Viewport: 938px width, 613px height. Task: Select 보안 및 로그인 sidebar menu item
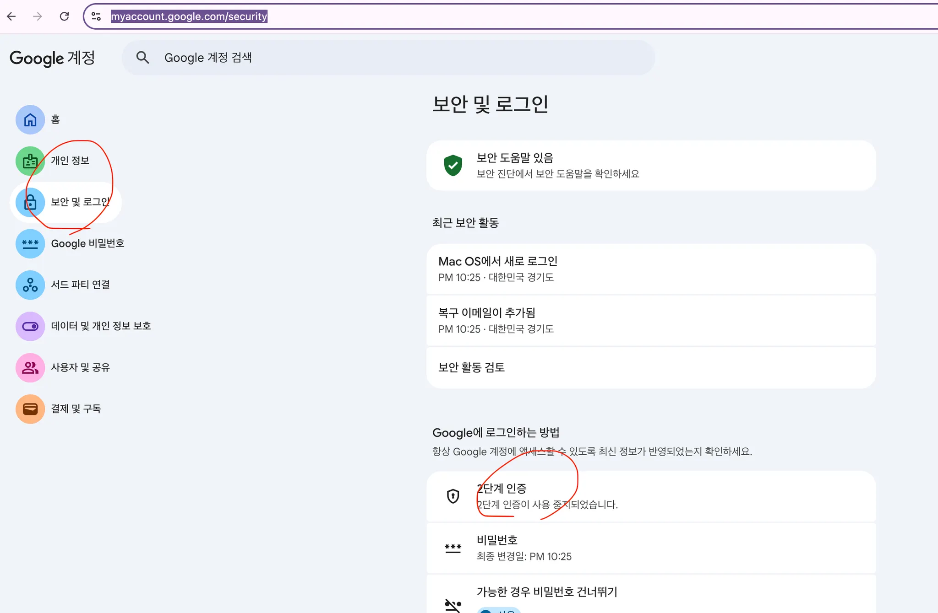pyautogui.click(x=80, y=202)
